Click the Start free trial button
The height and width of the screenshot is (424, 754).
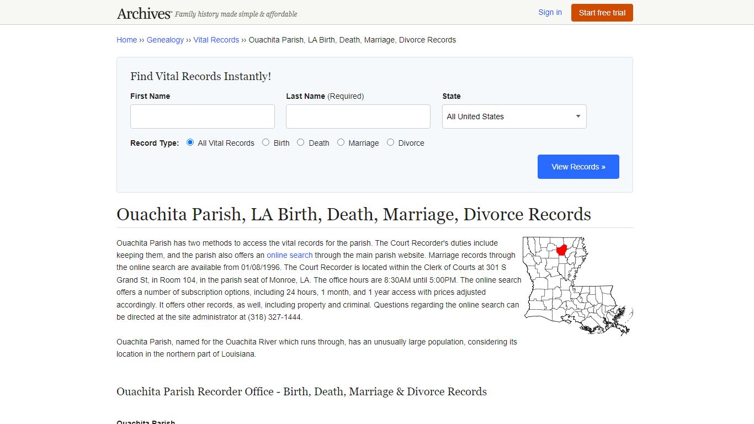tap(602, 13)
